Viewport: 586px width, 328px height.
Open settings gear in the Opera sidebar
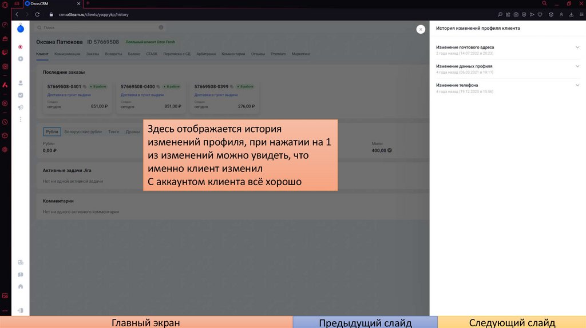5,149
